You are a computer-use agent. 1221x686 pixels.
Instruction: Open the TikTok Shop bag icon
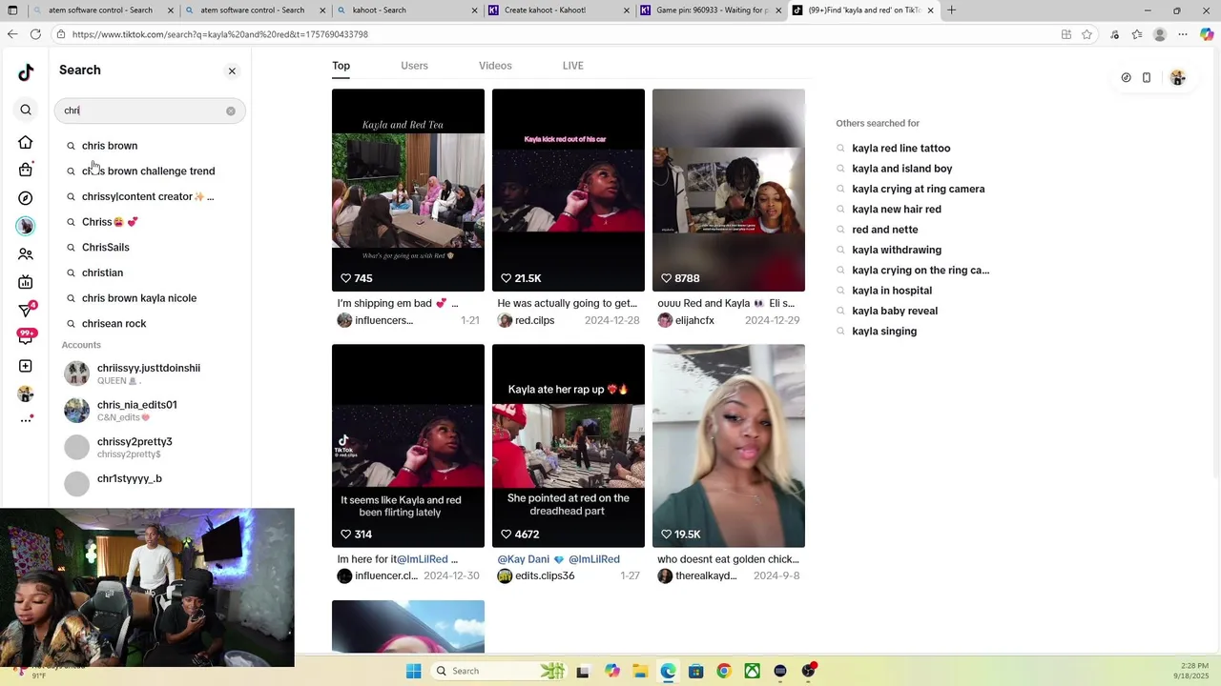(x=26, y=170)
